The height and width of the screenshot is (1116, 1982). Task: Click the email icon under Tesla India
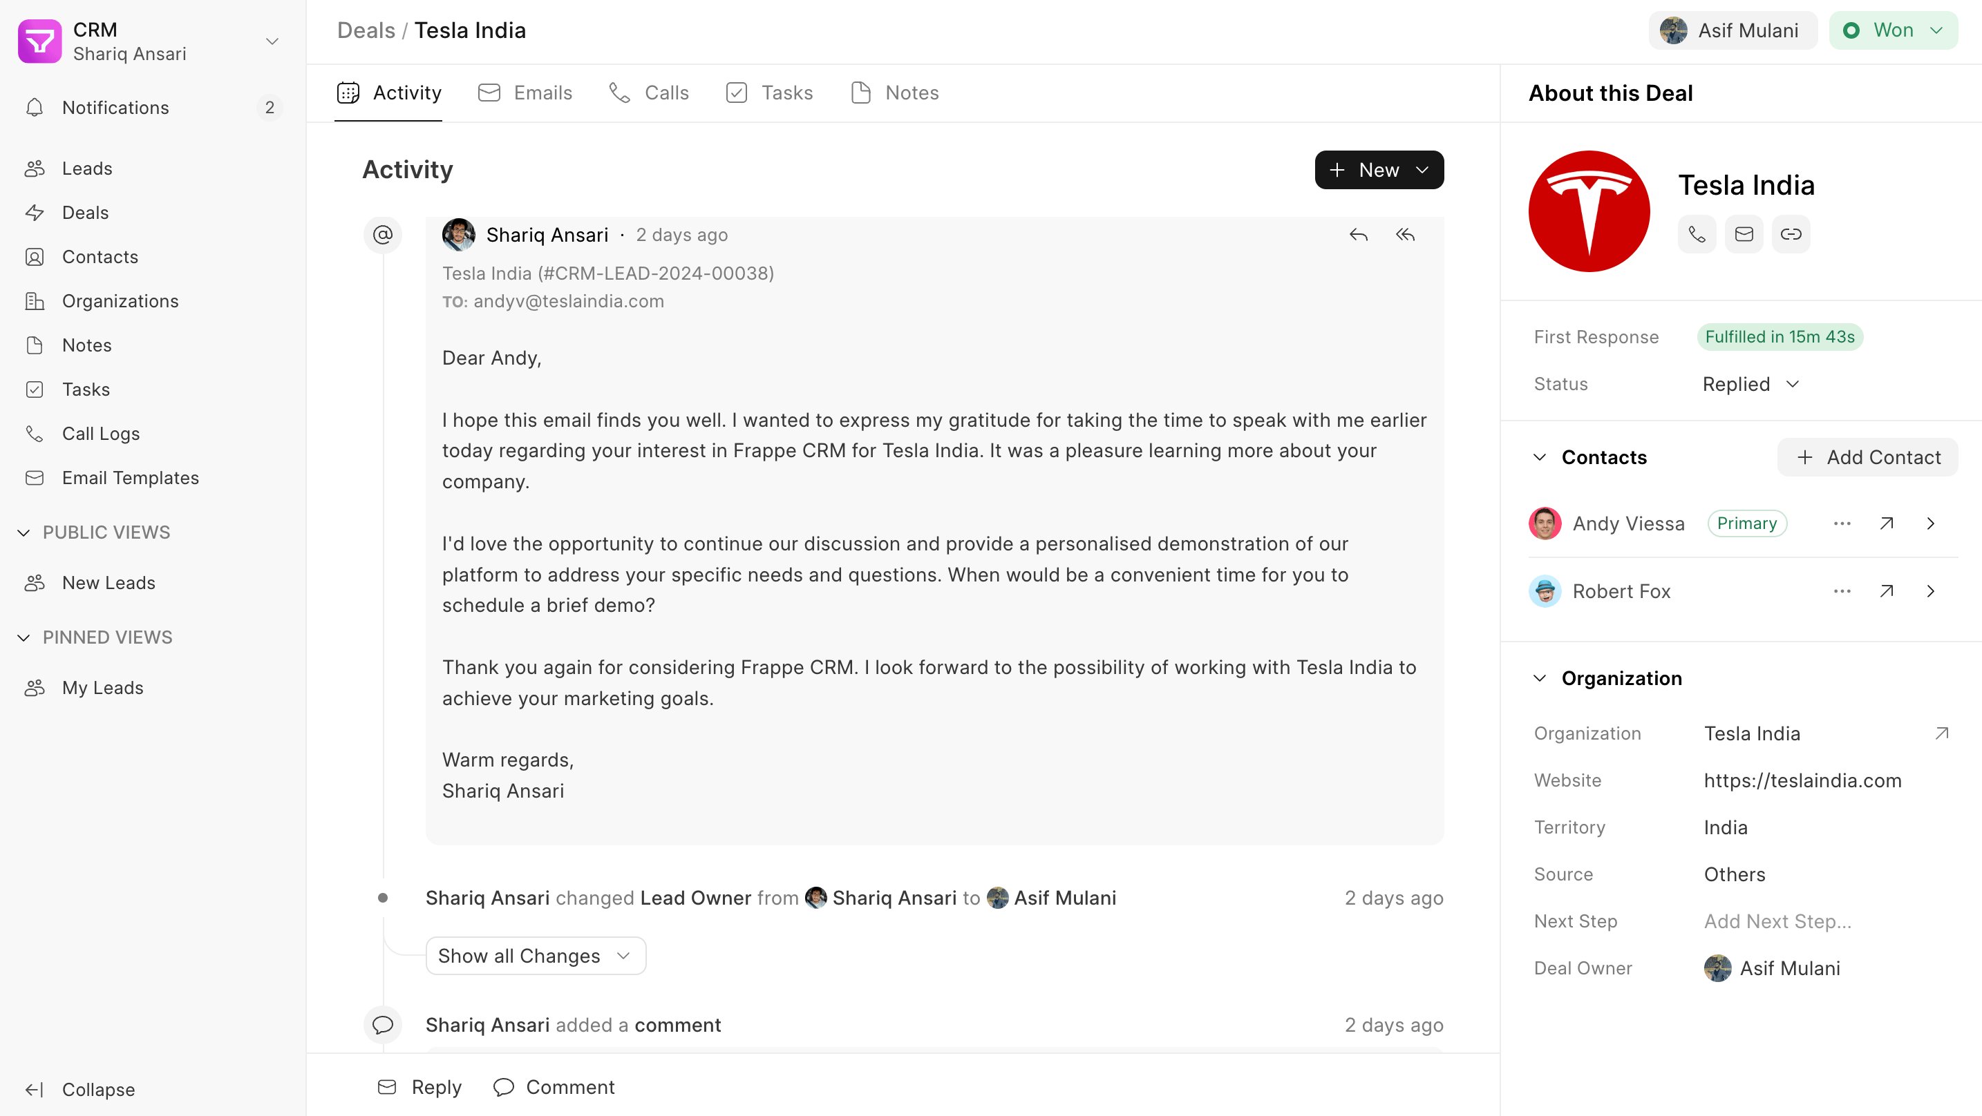(x=1744, y=234)
